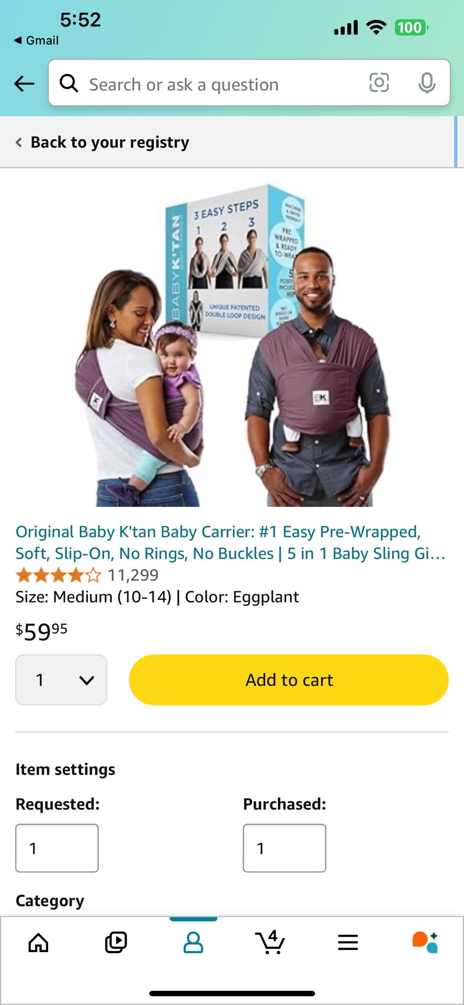Launch the Rufus AI assistant icon

(x=425, y=943)
